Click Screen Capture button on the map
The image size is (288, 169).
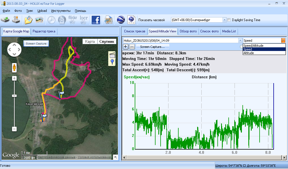tap(36, 44)
